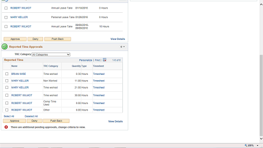Click the Reported Time Approvals heading
Screen dimensions: 263x148
pos(26,47)
